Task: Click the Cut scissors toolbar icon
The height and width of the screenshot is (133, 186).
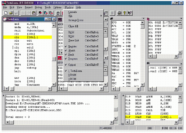Action: (x=23, y=13)
